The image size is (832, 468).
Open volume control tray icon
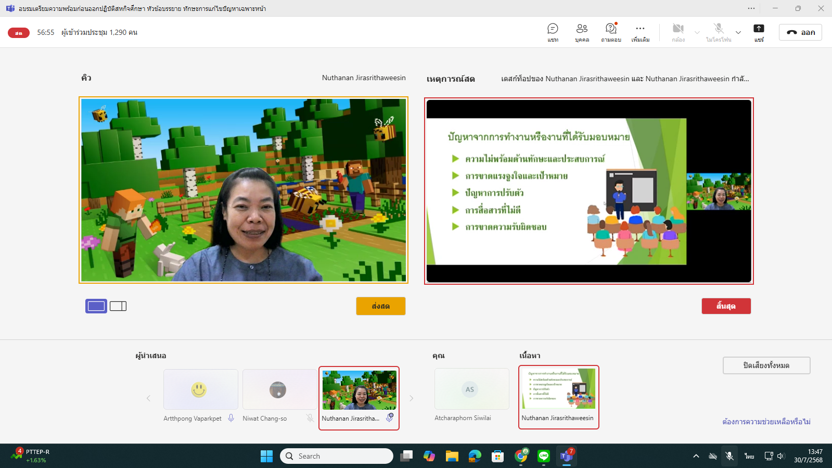780,456
